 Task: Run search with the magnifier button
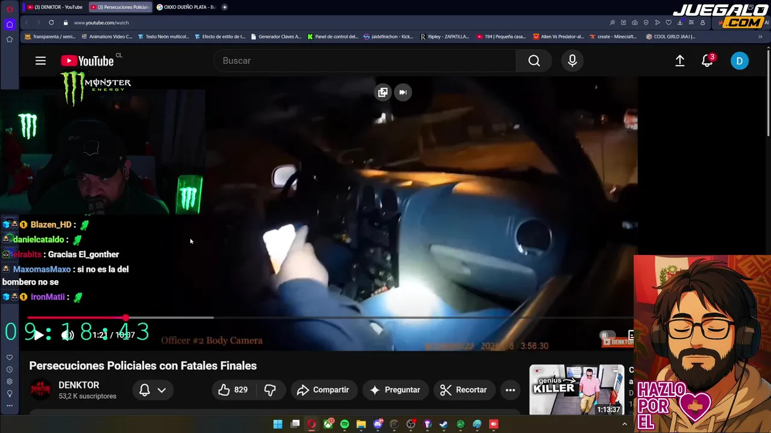pyautogui.click(x=534, y=61)
